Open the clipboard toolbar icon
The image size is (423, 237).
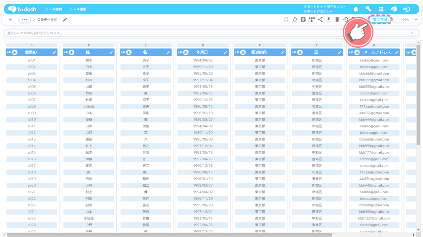coord(303,20)
